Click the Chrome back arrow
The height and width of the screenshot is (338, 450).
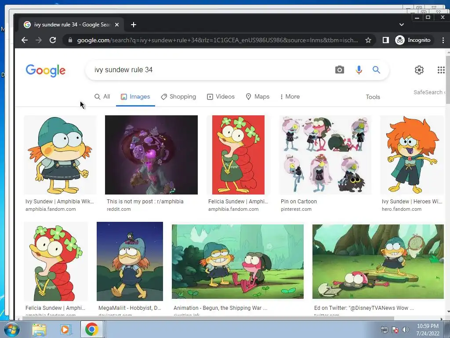[x=25, y=40]
